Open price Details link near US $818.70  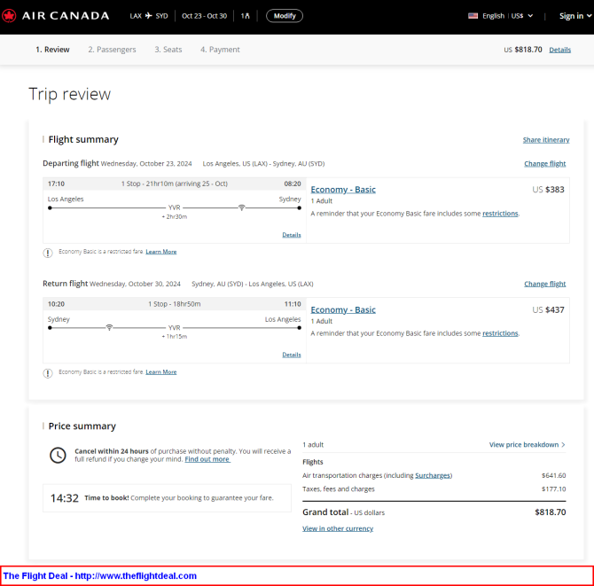click(x=560, y=50)
